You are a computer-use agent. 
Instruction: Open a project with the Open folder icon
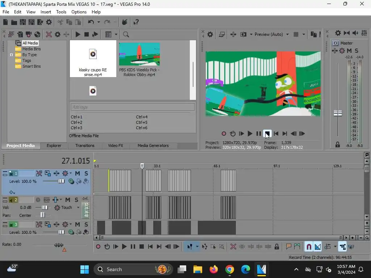14,22
